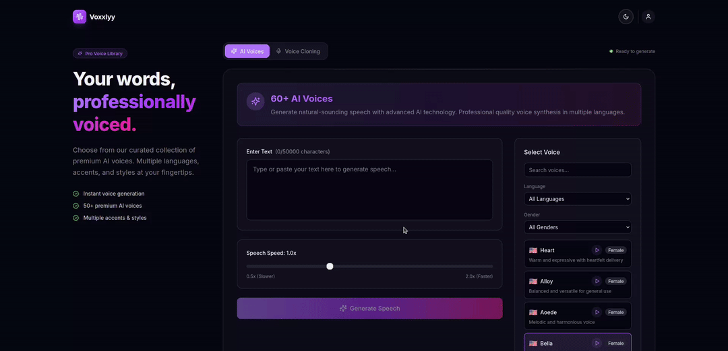Click the Search voices field
The height and width of the screenshot is (351, 728).
[578, 170]
